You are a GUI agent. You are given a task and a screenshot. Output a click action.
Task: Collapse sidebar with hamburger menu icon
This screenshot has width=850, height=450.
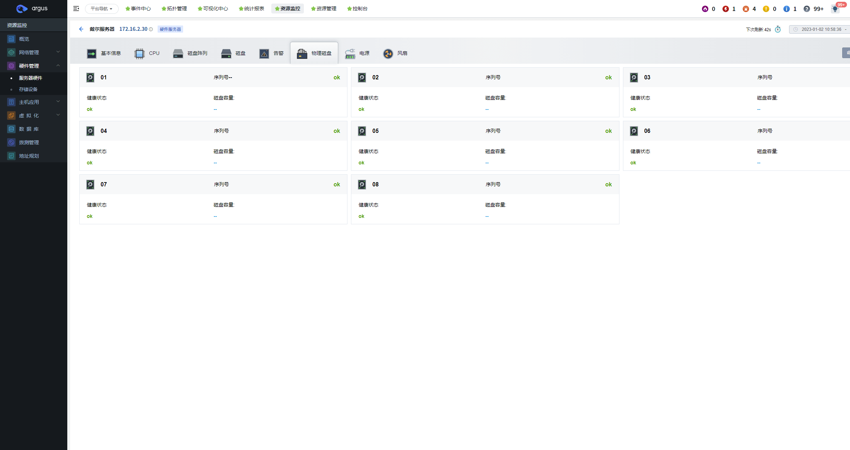tap(76, 9)
